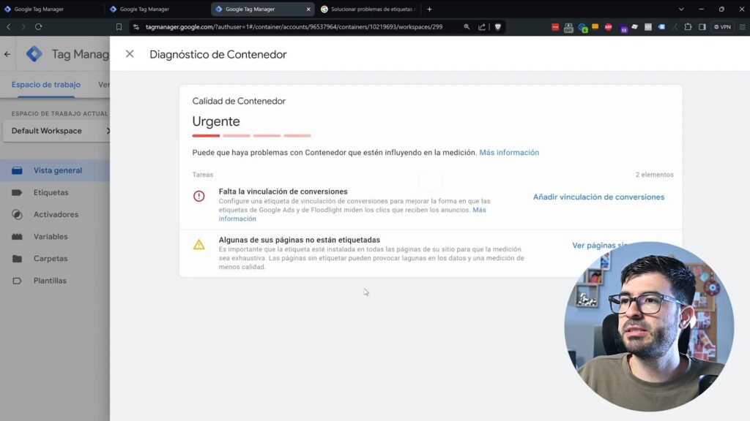This screenshot has height=421, width=750.
Task: Click the yellow warning triangle icon
Action: pyautogui.click(x=199, y=244)
